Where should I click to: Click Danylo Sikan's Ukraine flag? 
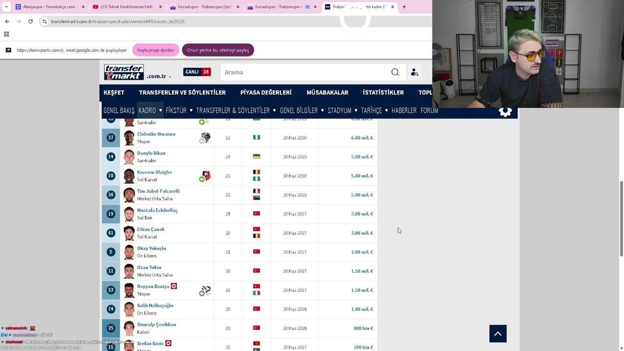pyautogui.click(x=256, y=156)
